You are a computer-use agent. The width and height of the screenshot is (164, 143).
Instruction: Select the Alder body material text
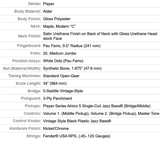point(47,11)
